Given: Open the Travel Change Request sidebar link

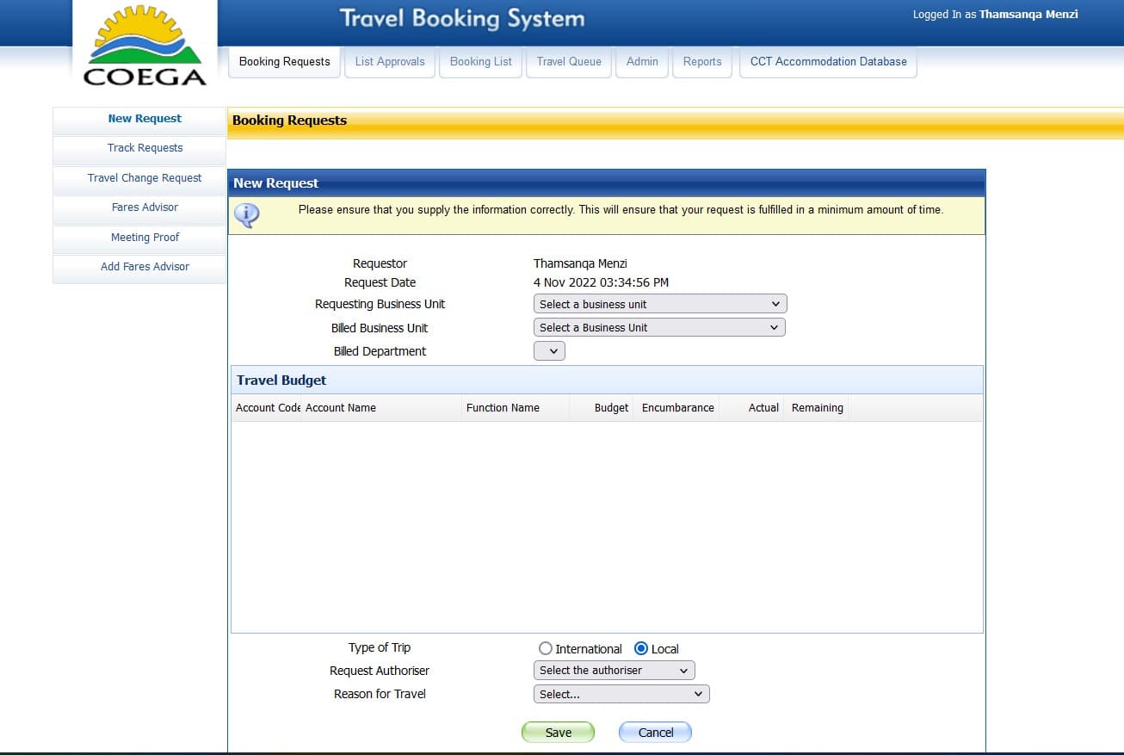Looking at the screenshot, I should [139, 179].
